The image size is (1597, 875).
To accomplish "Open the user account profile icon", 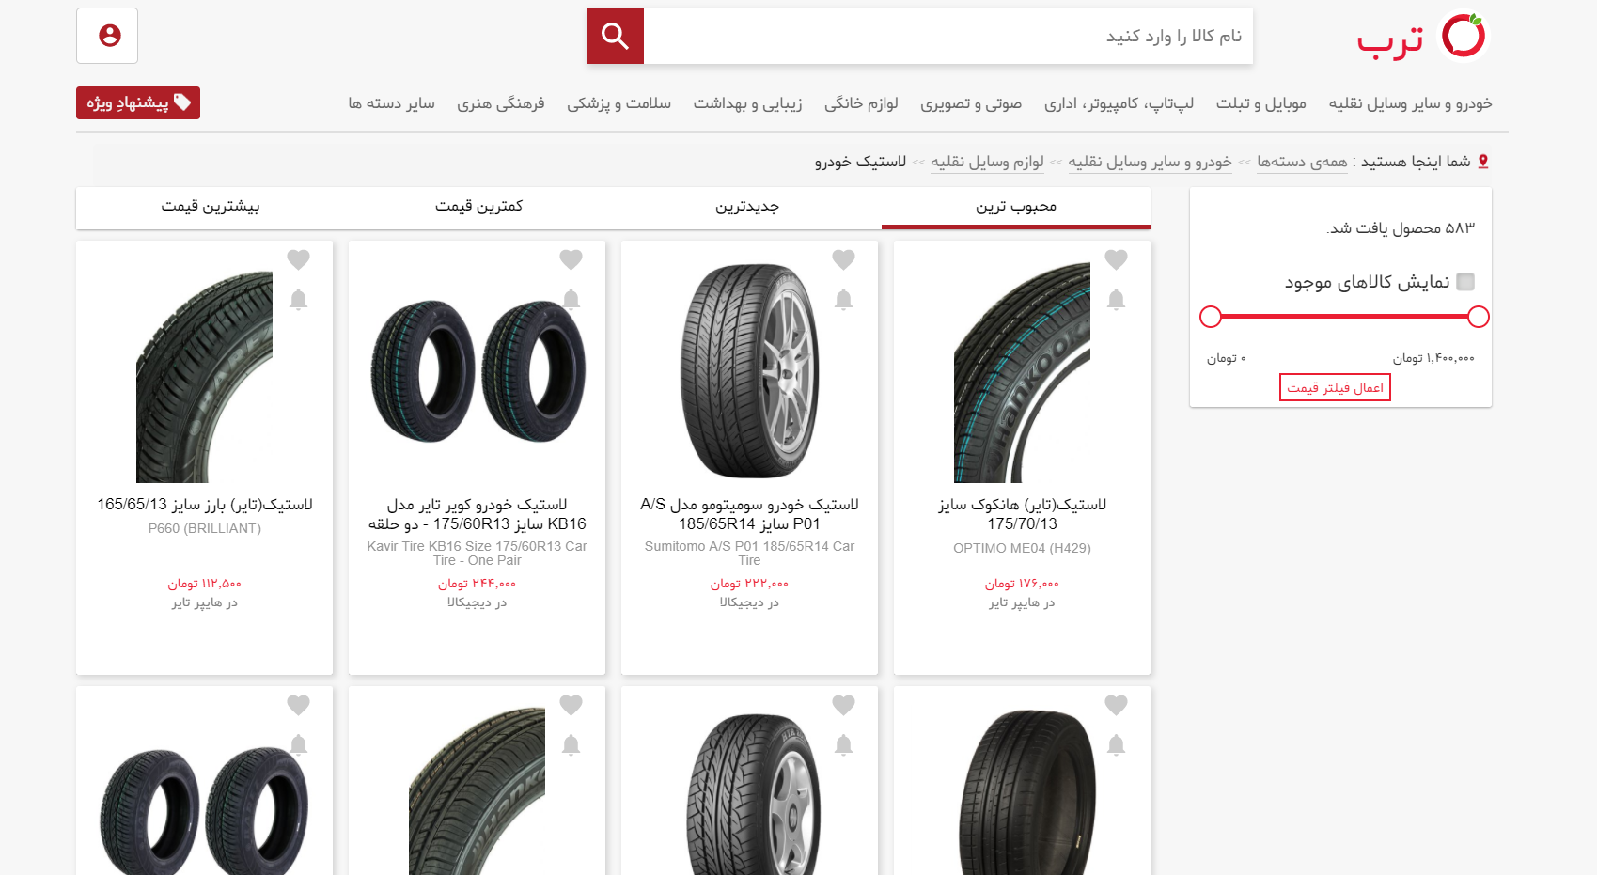I will pos(107,36).
